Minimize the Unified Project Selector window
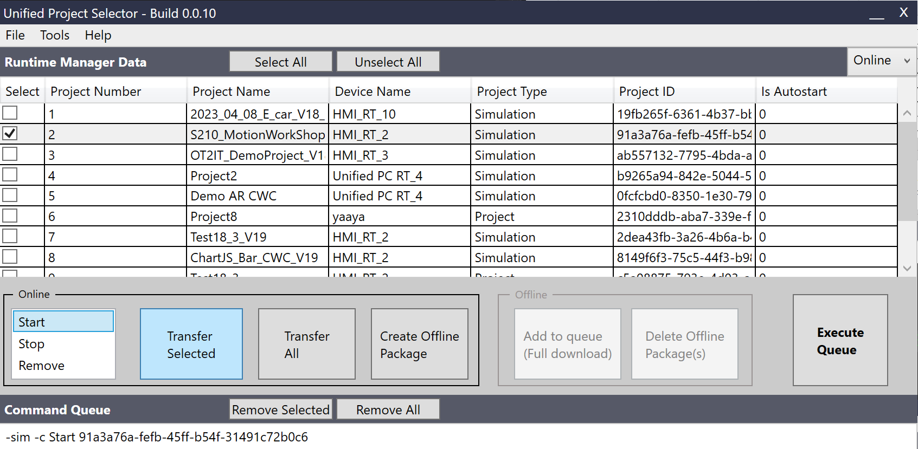 [877, 13]
